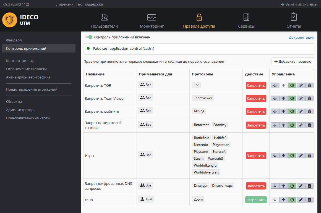This screenshot has height=213, width=321.
Task: Click the Добавить правило button
Action: coord(293,61)
